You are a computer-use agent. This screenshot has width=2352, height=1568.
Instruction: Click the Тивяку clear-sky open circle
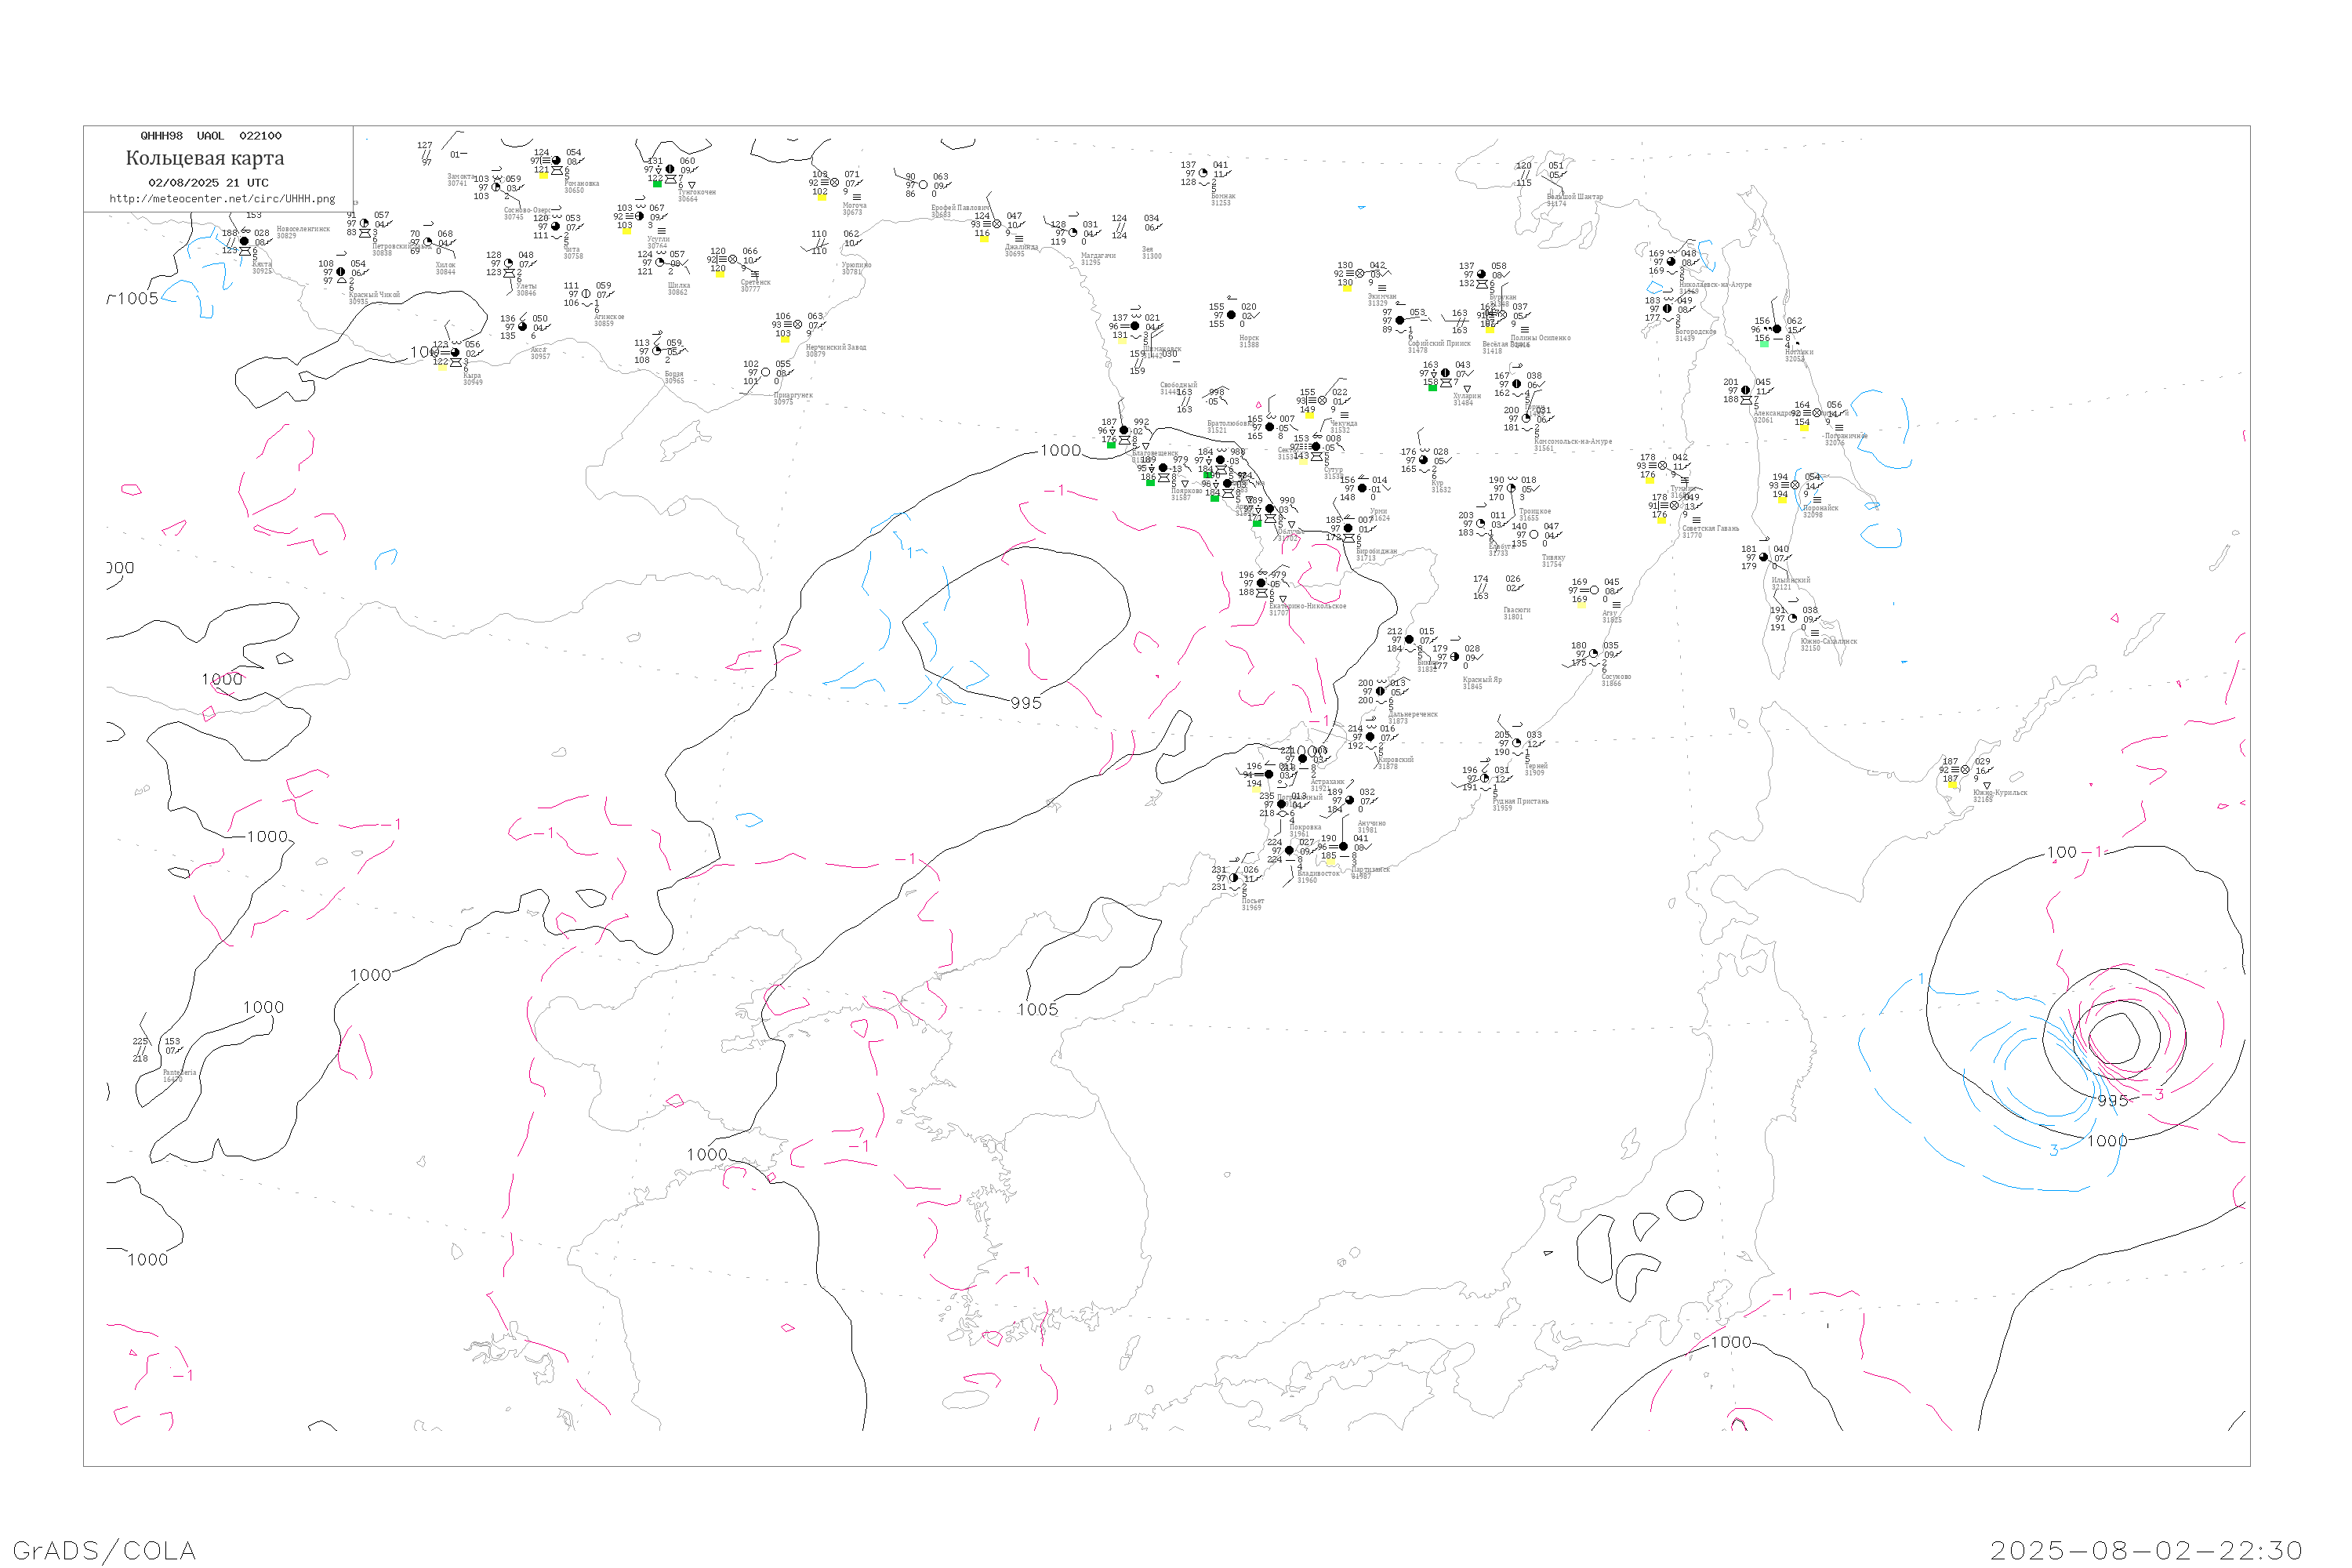(1534, 535)
